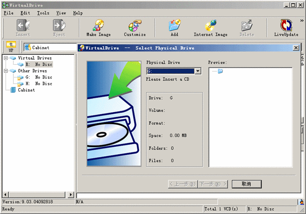Viewport: 306px width, 214px height.
Task: Open the File menu
Action: (9, 13)
